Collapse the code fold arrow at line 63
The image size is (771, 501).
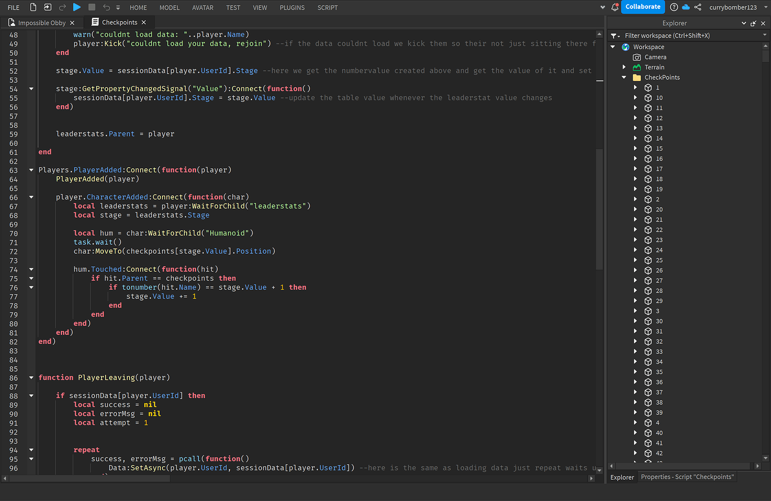tap(31, 170)
